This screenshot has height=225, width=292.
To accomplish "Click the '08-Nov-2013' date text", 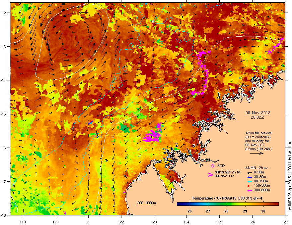I will coord(258,113).
